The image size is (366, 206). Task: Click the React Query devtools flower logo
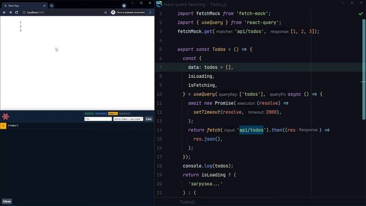point(6,116)
